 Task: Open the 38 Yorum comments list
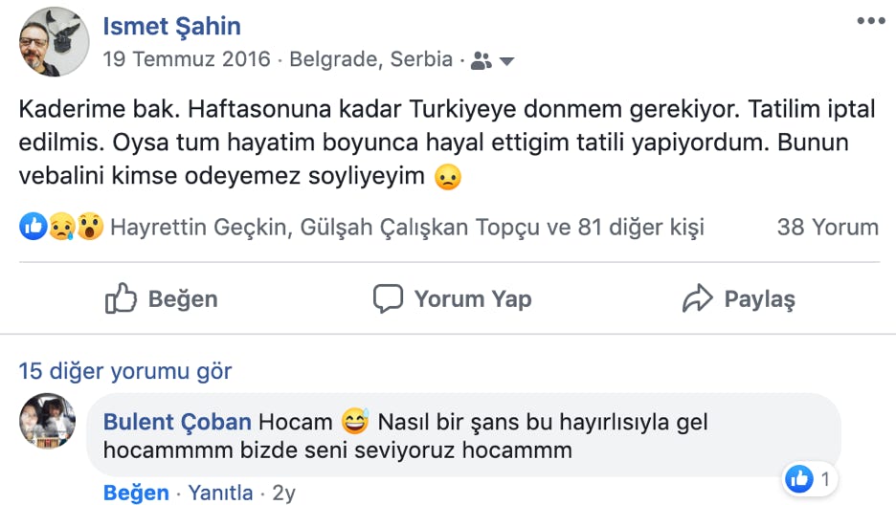click(827, 228)
